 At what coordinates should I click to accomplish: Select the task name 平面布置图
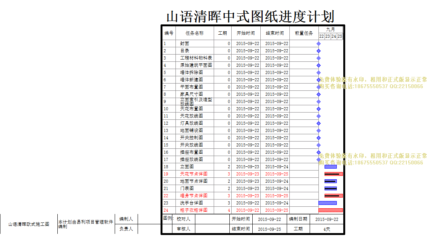pyautogui.click(x=192, y=87)
